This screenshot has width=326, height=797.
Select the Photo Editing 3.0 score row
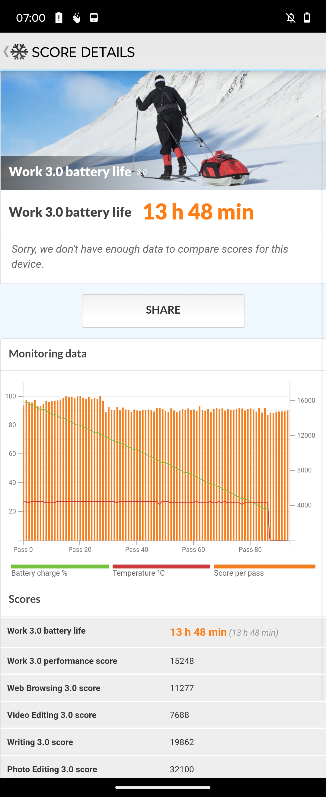(x=163, y=769)
